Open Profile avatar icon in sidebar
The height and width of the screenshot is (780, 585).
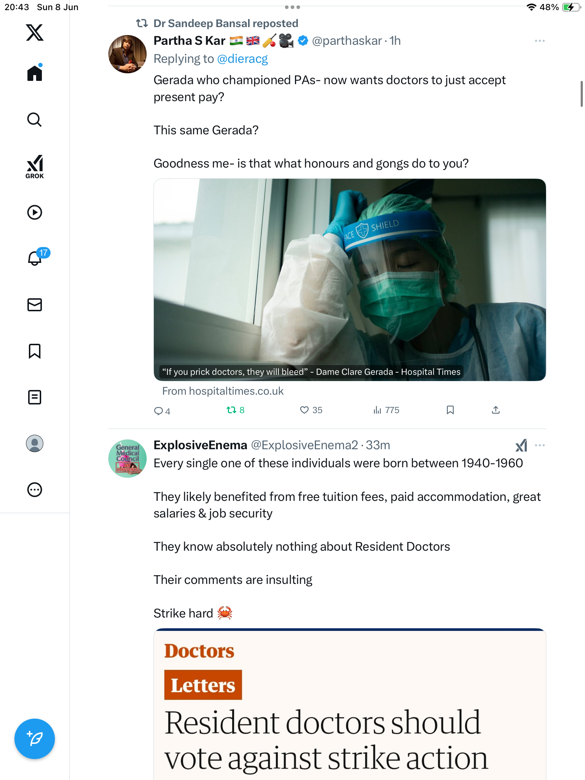pos(35,443)
